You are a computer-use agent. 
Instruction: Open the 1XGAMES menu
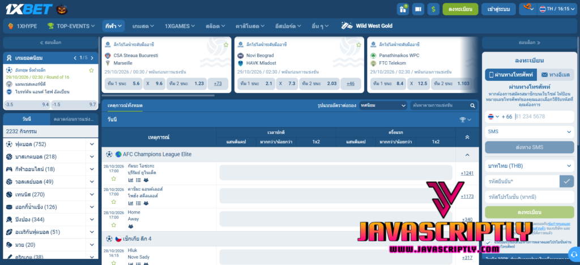(x=180, y=26)
